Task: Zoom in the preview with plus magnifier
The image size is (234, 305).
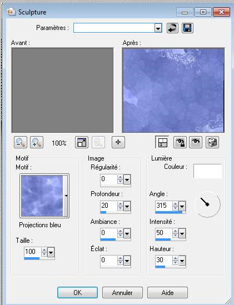Action: 37,142
